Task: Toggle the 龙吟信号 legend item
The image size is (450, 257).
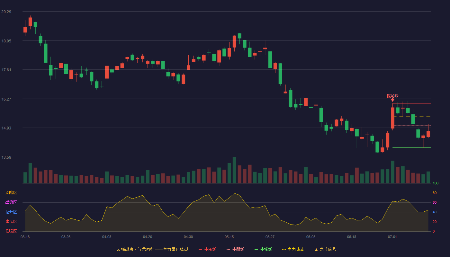Action: tap(325, 249)
